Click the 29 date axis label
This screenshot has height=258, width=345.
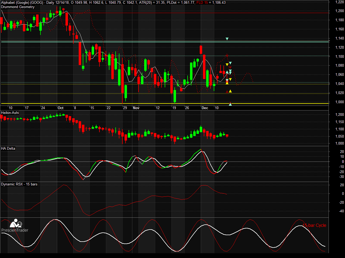[125, 108]
